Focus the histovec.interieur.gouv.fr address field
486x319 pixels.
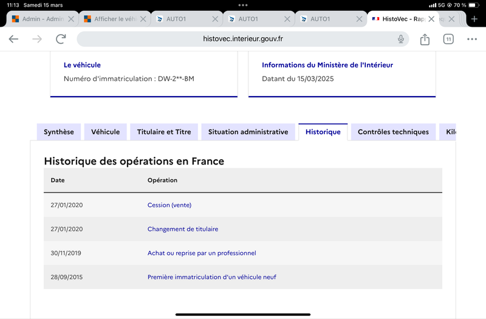(242, 39)
